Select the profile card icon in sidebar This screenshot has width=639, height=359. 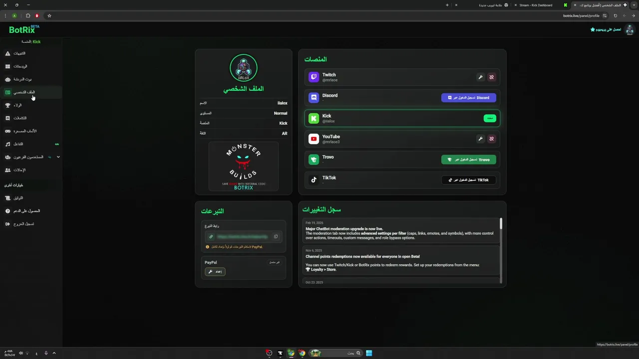(x=7, y=92)
